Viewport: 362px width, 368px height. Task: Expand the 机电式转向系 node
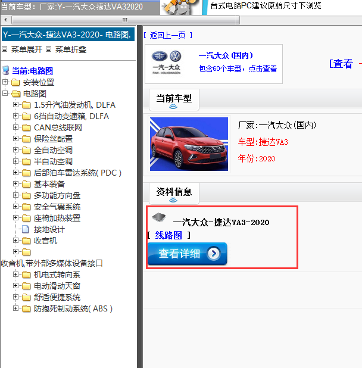point(15,274)
